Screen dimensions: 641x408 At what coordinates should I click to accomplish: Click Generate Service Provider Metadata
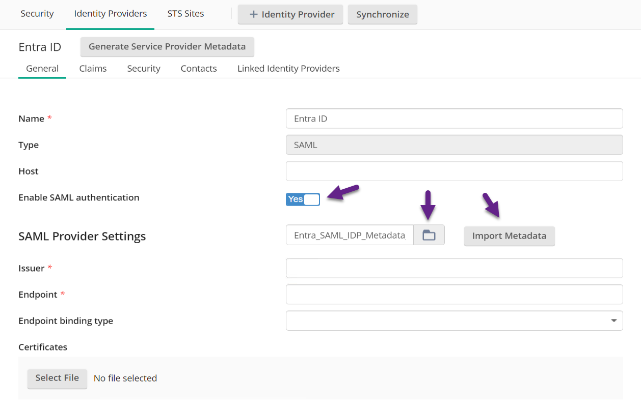[167, 46]
